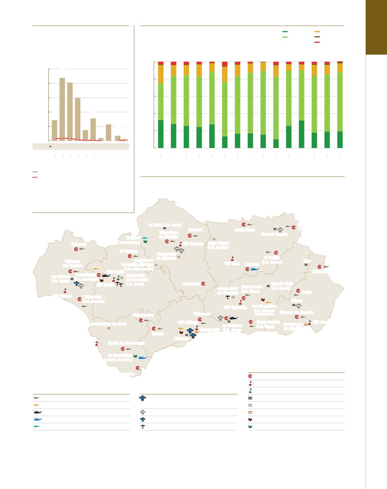Click the green flag legend icon

point(250,391)
